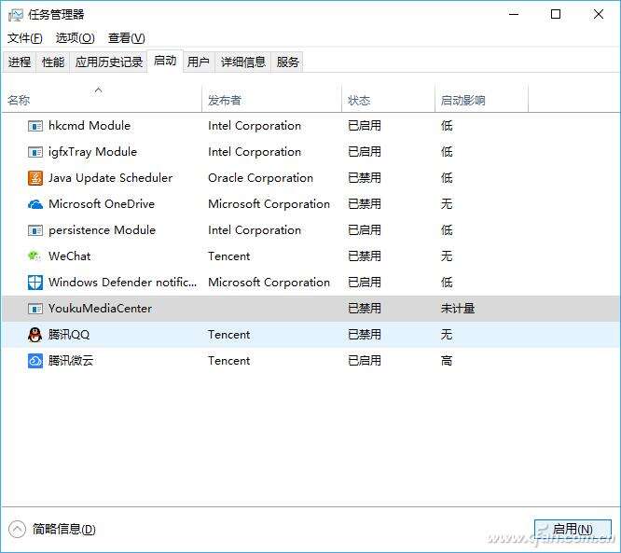
Task: Select the Windows Defender notific... entry
Action: point(122,283)
